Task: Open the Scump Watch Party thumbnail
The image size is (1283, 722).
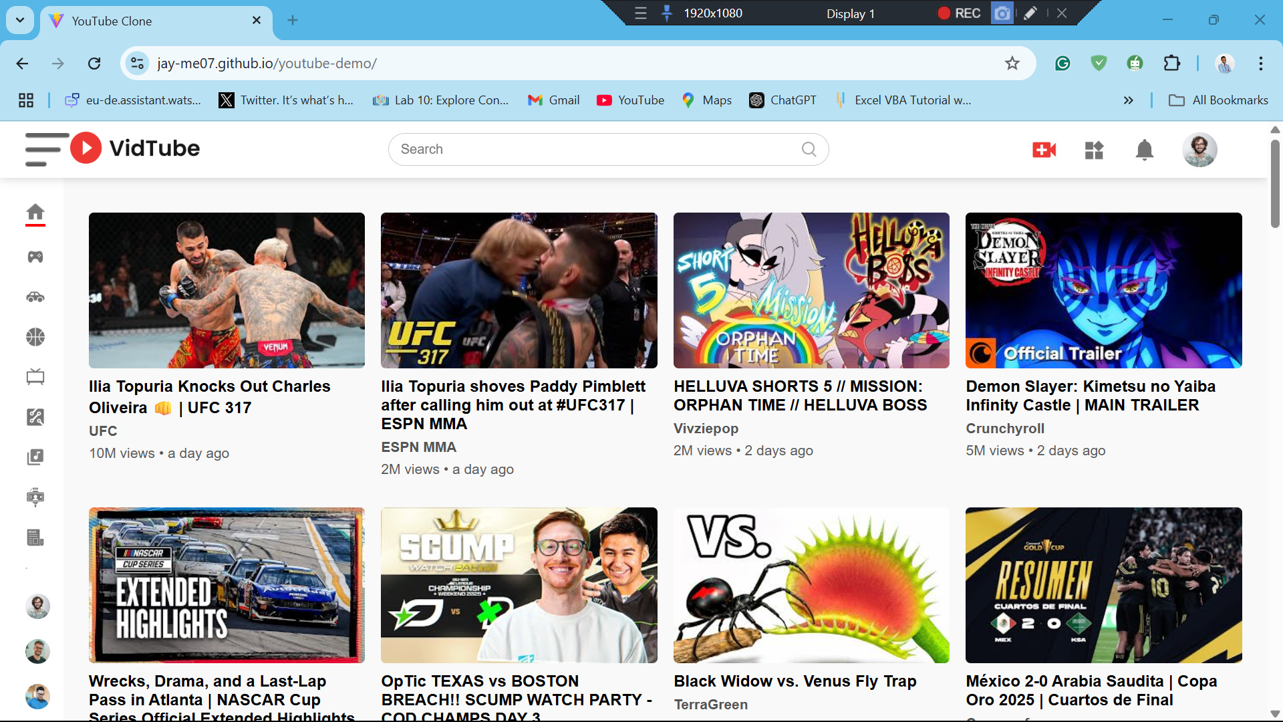Action: click(x=519, y=585)
